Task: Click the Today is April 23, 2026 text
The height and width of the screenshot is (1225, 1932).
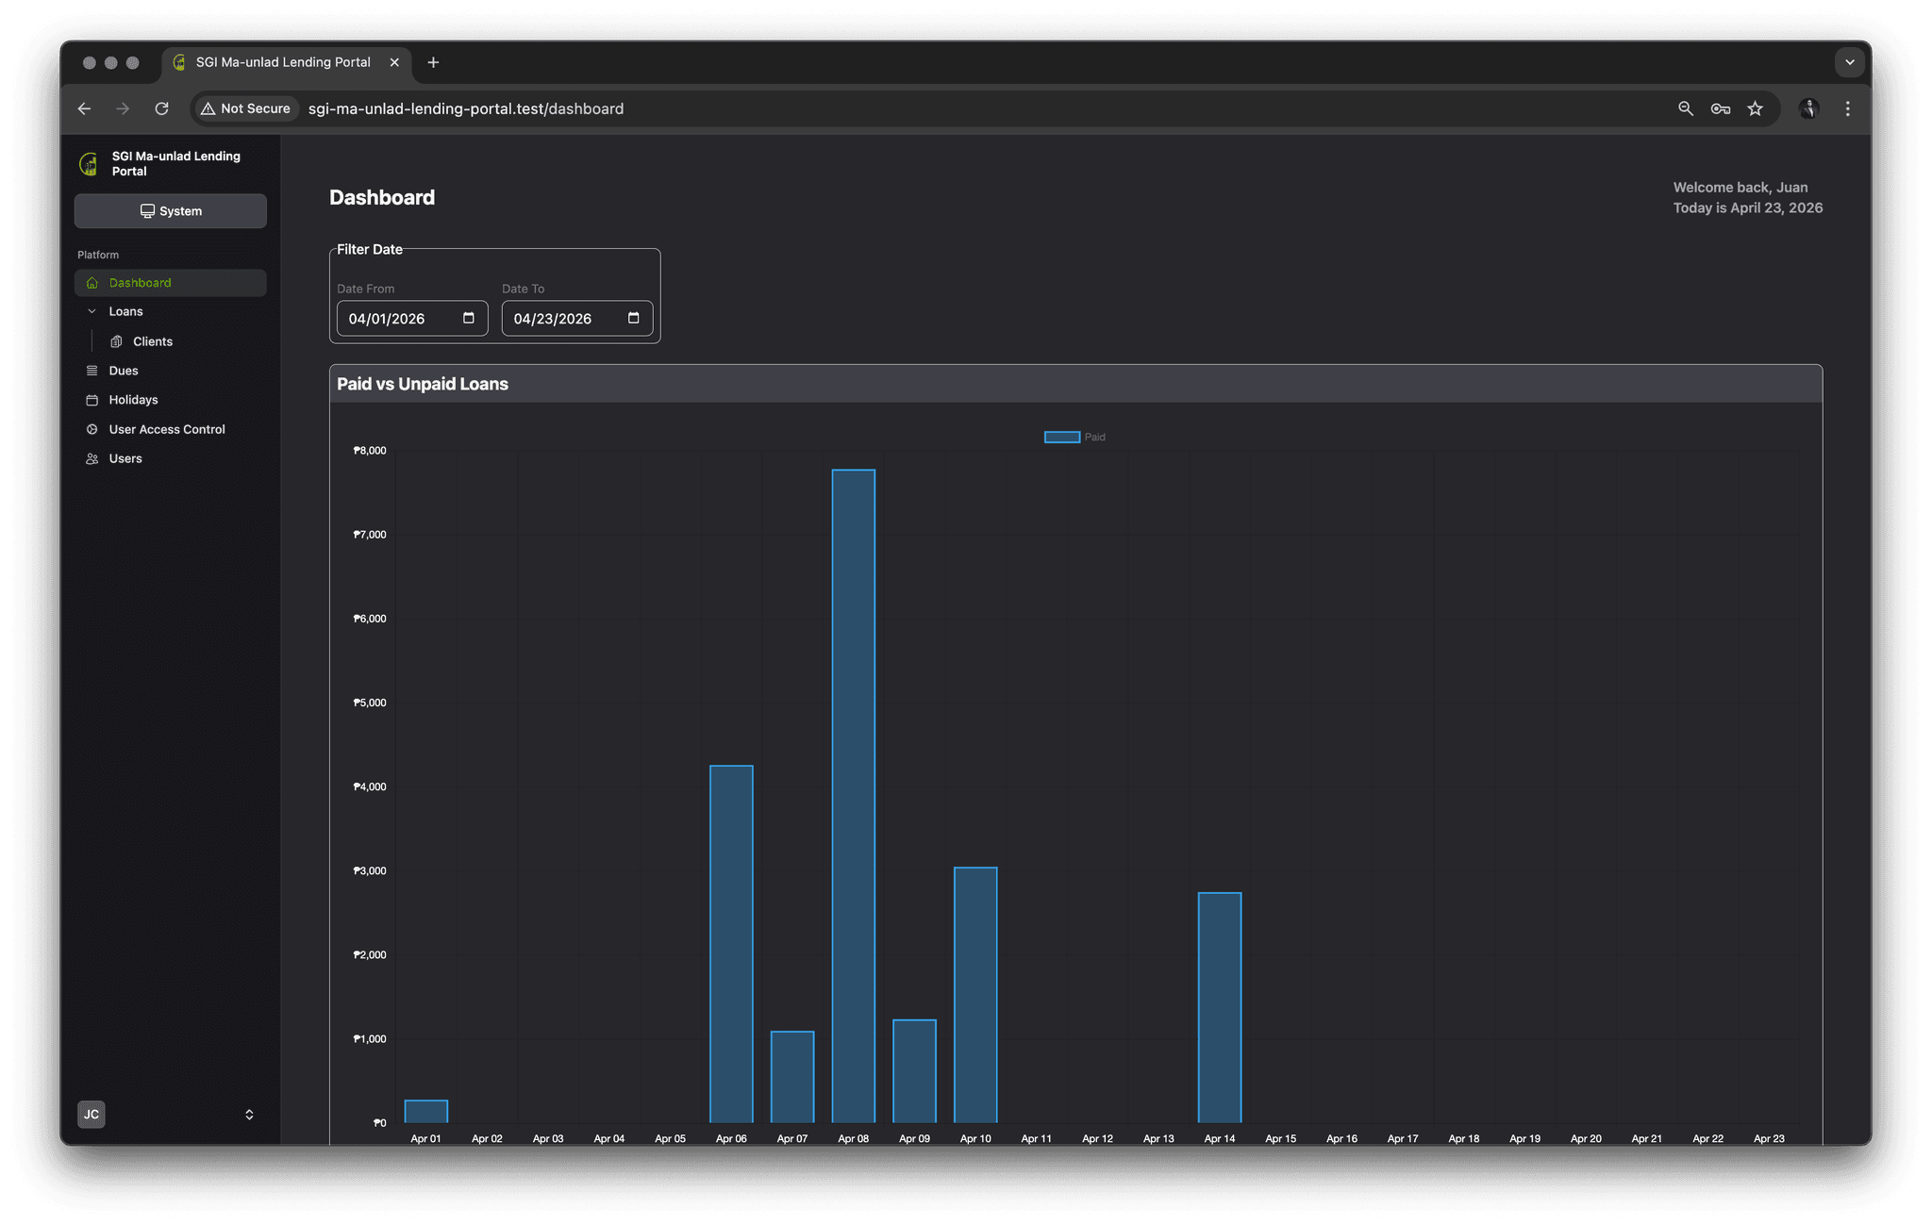Action: (x=1748, y=207)
